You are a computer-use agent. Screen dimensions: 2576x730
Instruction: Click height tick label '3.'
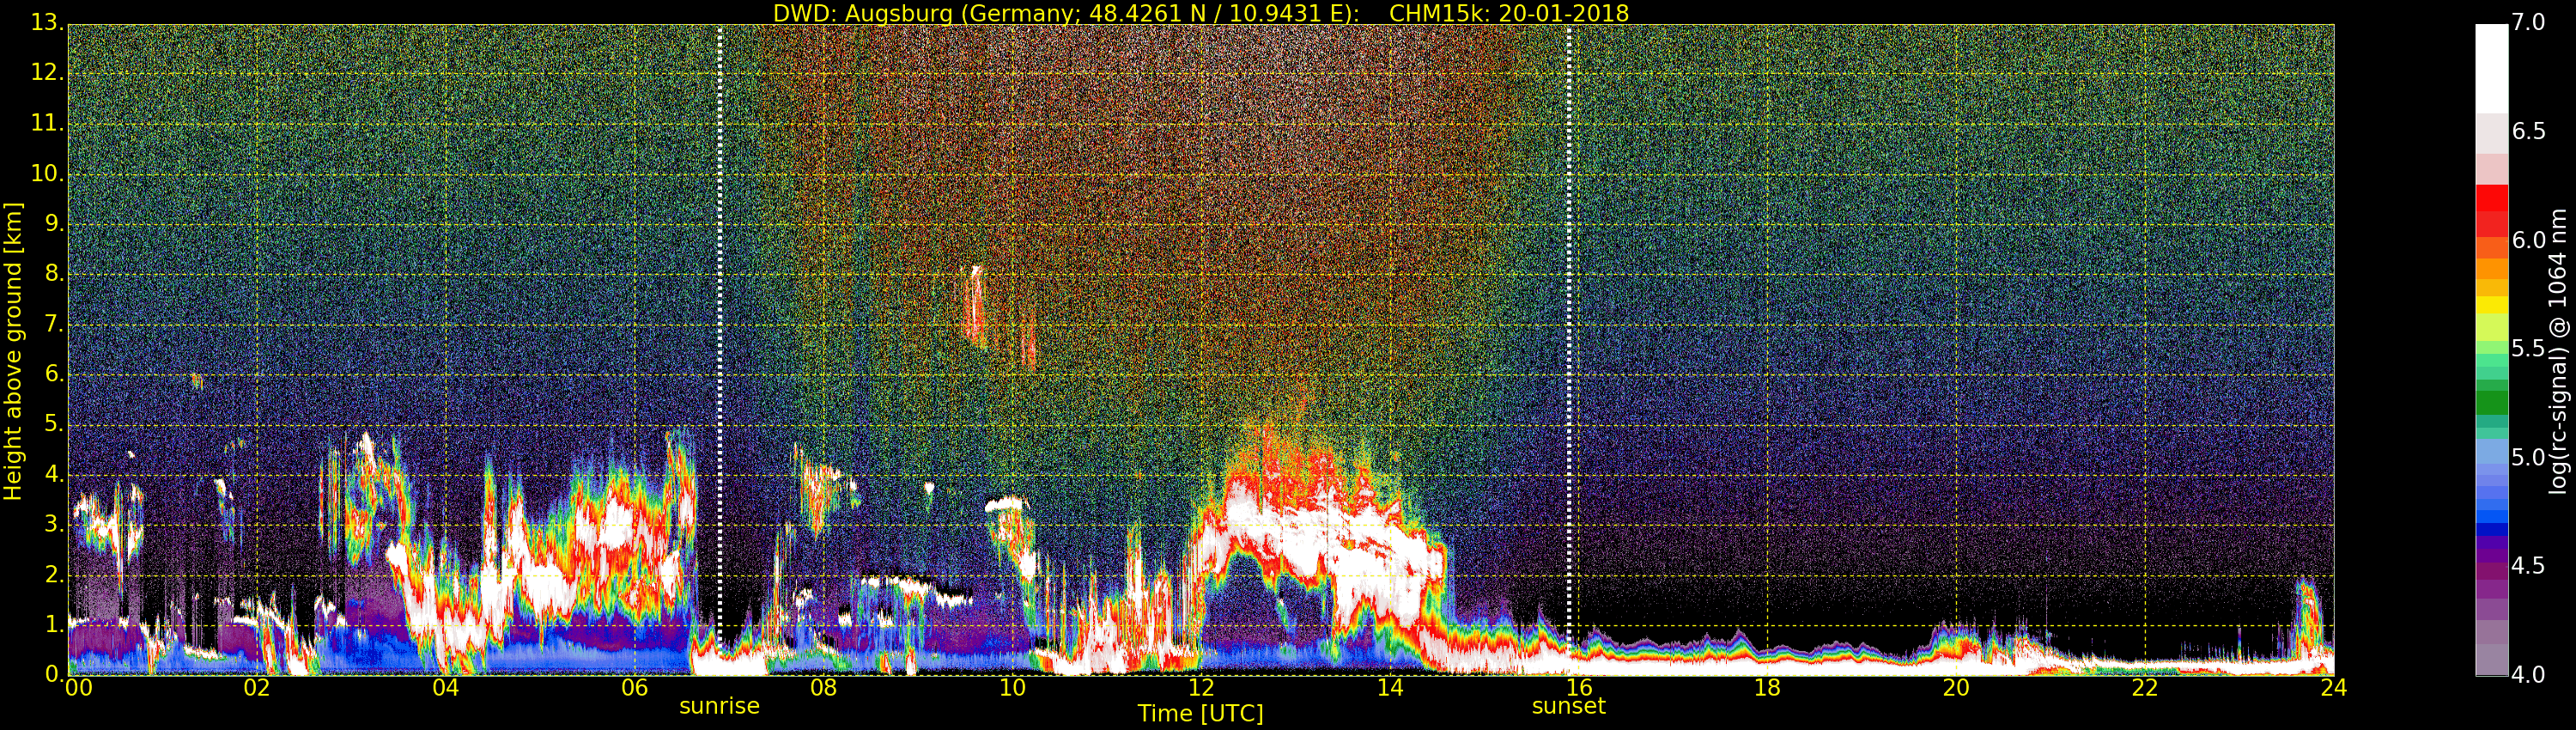point(54,524)
